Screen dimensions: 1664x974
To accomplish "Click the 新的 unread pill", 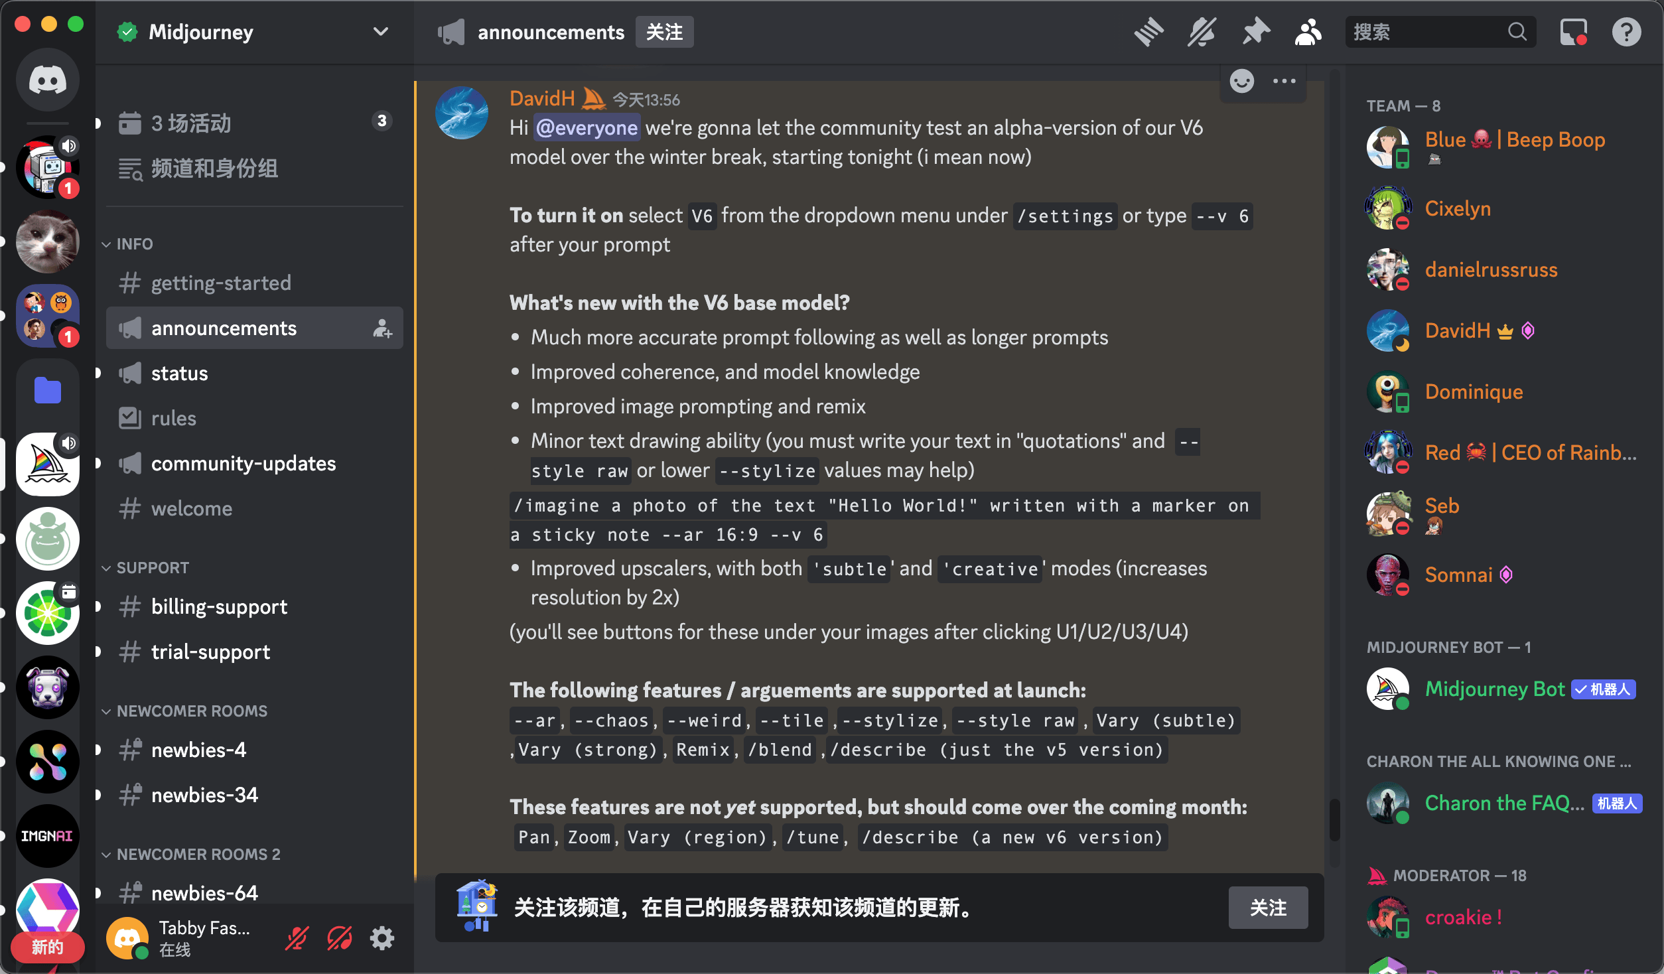I will (47, 947).
